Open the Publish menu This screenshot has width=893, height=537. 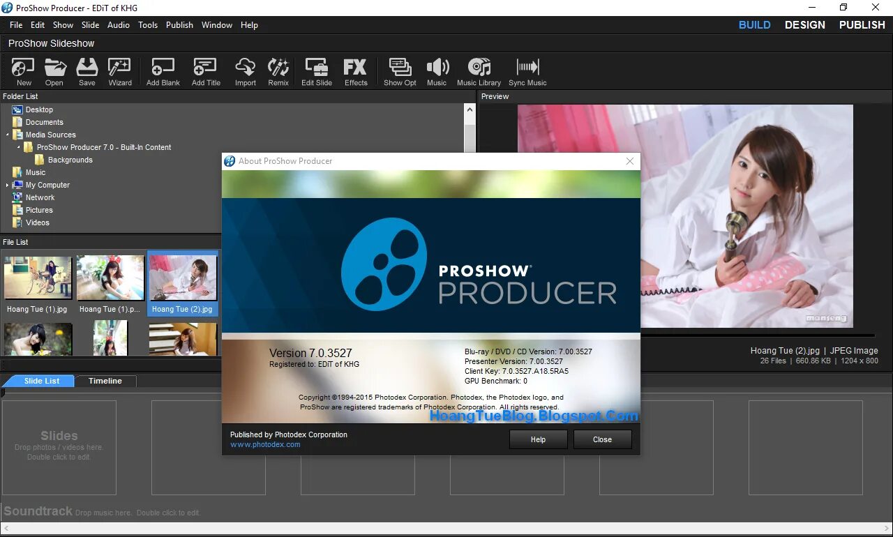pyautogui.click(x=179, y=24)
